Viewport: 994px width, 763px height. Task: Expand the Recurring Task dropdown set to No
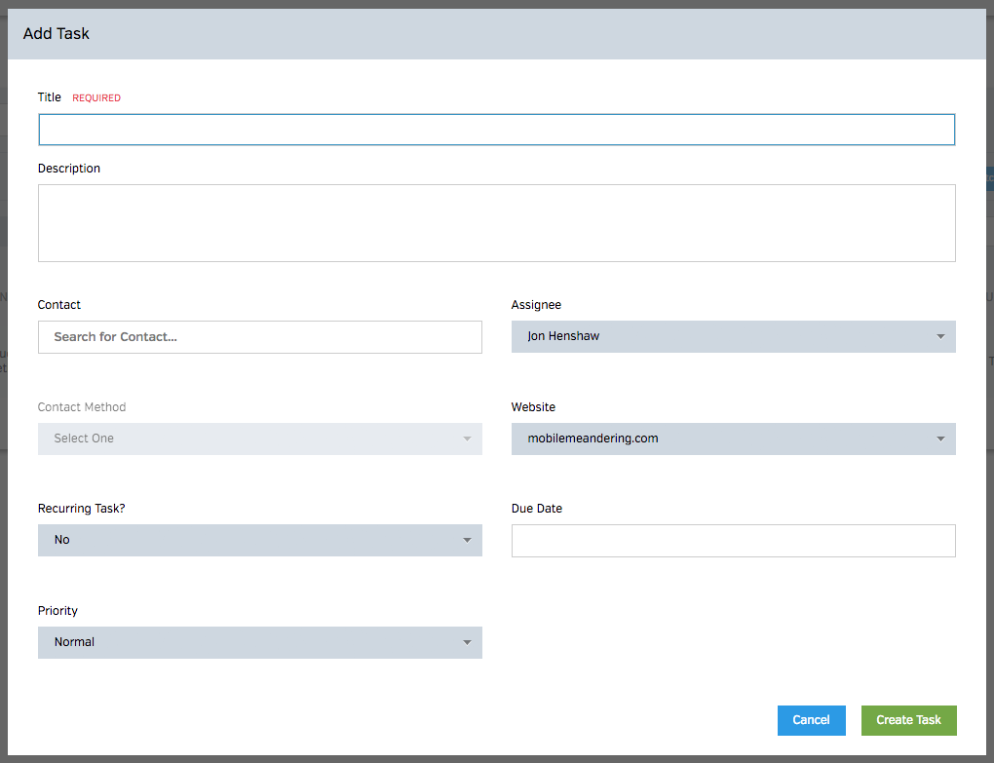click(x=259, y=540)
